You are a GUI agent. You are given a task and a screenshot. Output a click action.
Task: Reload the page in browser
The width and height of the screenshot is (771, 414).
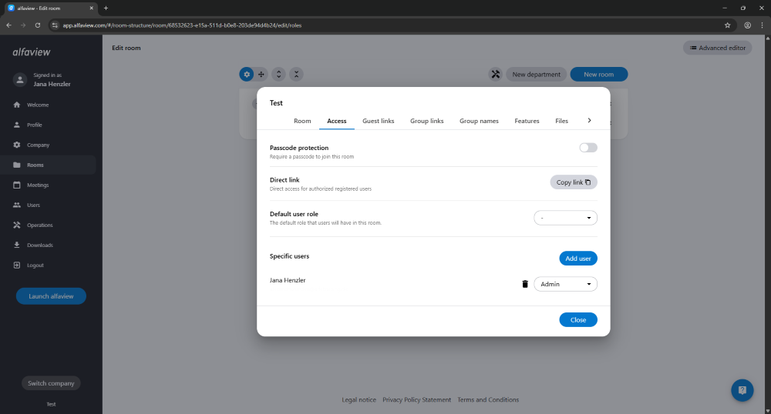37,25
